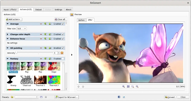Click the Convert button

[x=170, y=97]
